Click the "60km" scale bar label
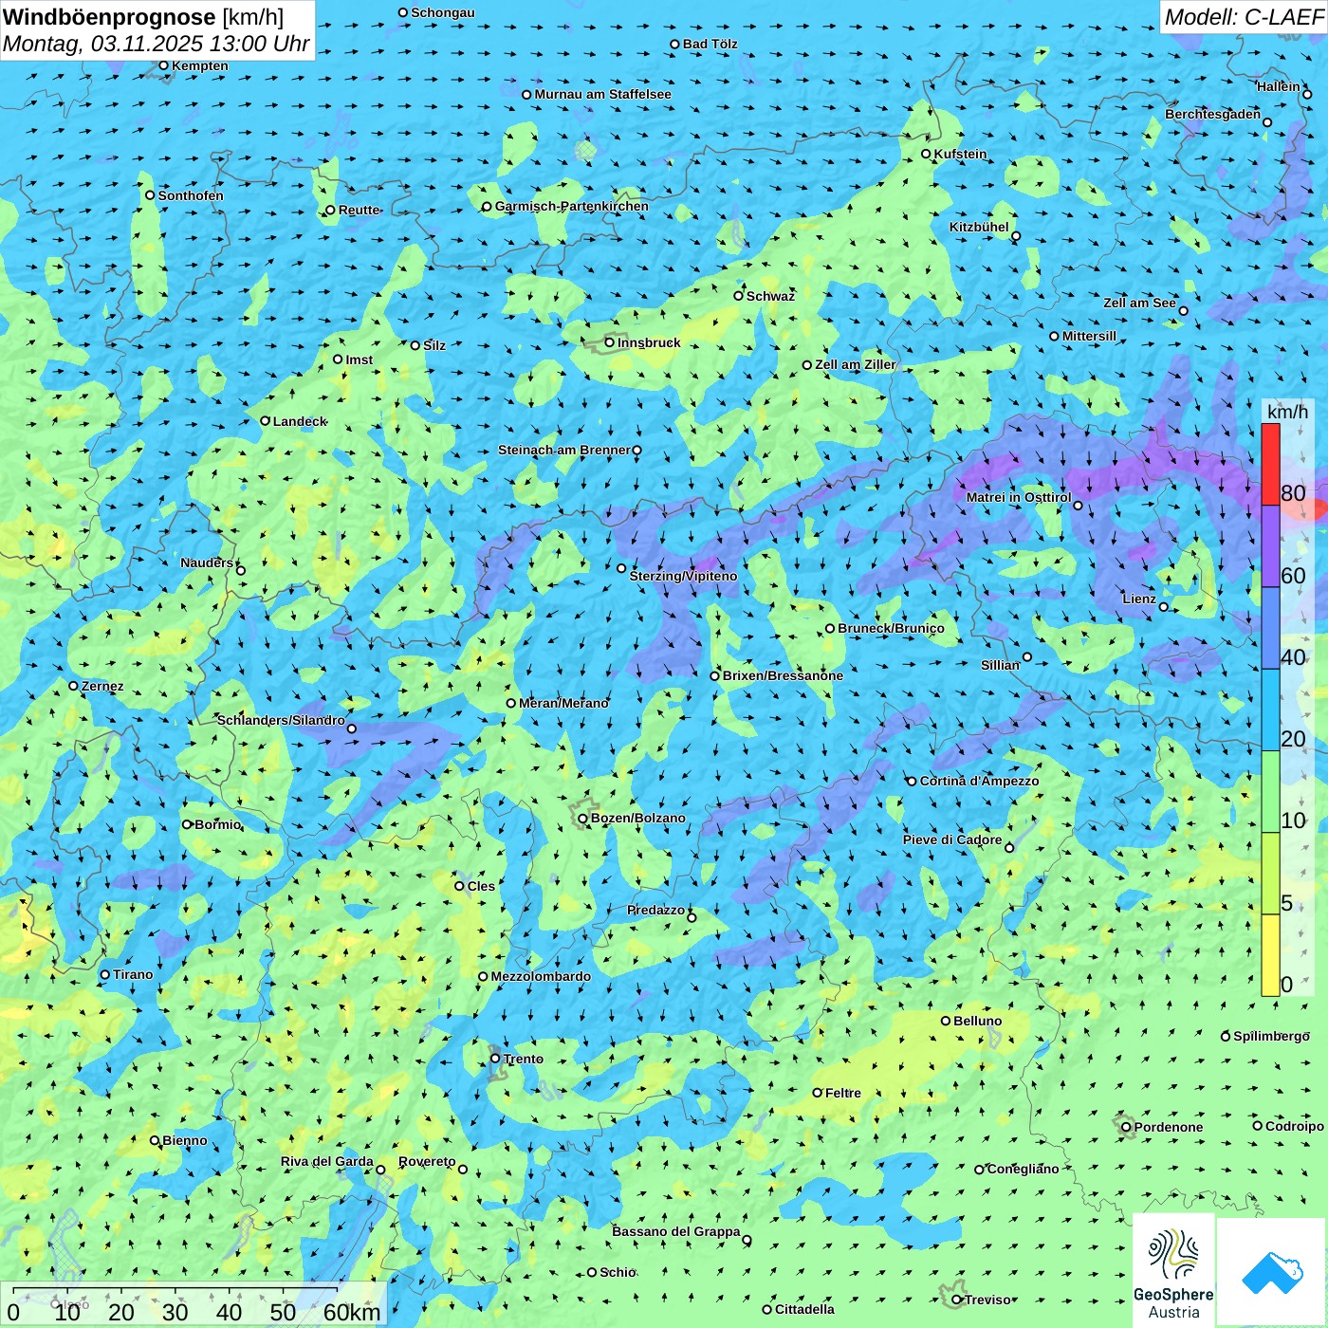 pos(352,1312)
